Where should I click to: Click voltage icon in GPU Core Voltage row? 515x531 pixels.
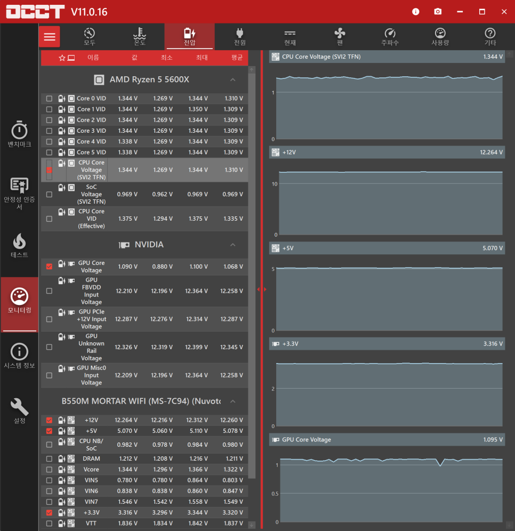(61, 263)
